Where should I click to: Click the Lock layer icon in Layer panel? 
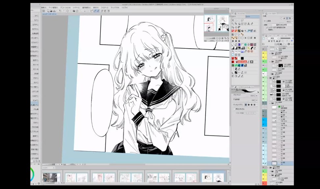click(277, 41)
